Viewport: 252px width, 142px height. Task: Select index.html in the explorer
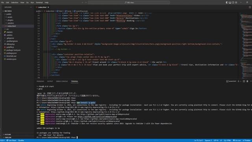pos(11,26)
